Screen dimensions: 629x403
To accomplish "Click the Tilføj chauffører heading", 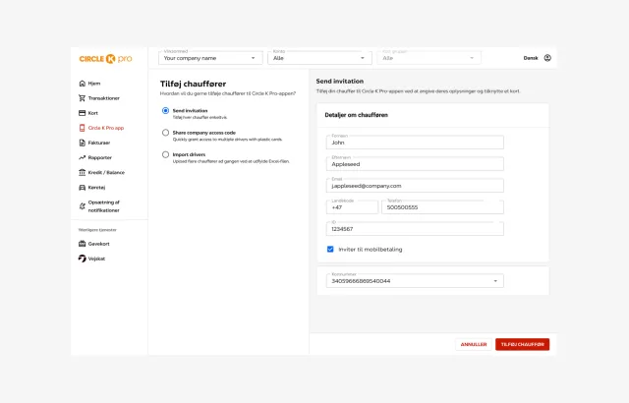I will coord(193,84).
